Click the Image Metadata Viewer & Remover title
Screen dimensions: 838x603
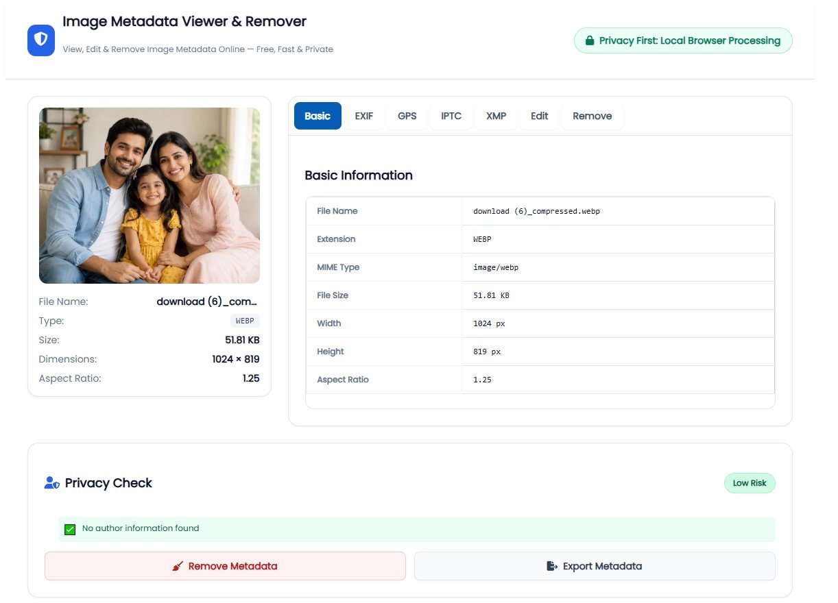click(184, 21)
